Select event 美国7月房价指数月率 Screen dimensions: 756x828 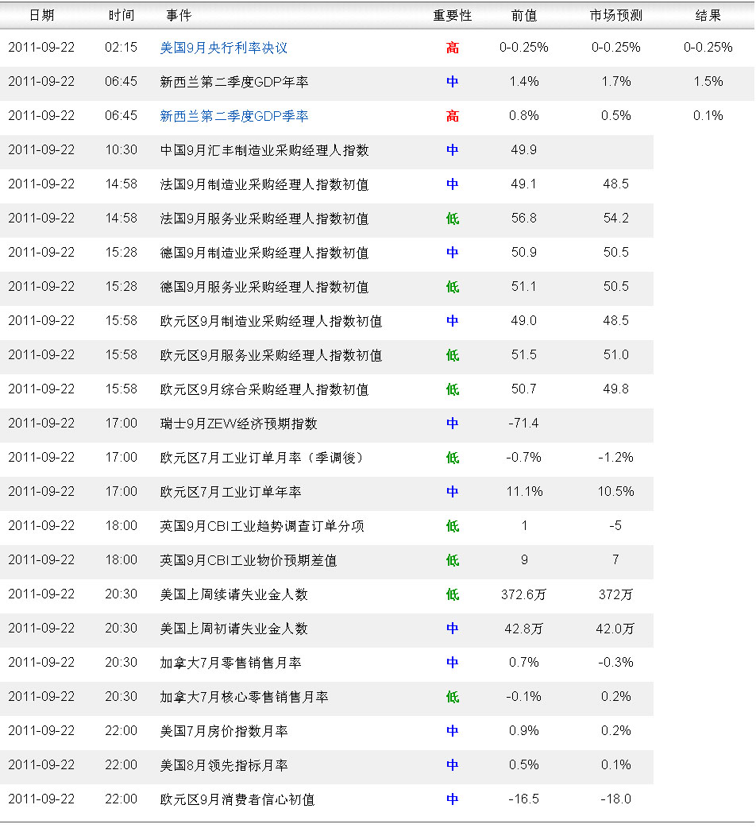tap(224, 731)
